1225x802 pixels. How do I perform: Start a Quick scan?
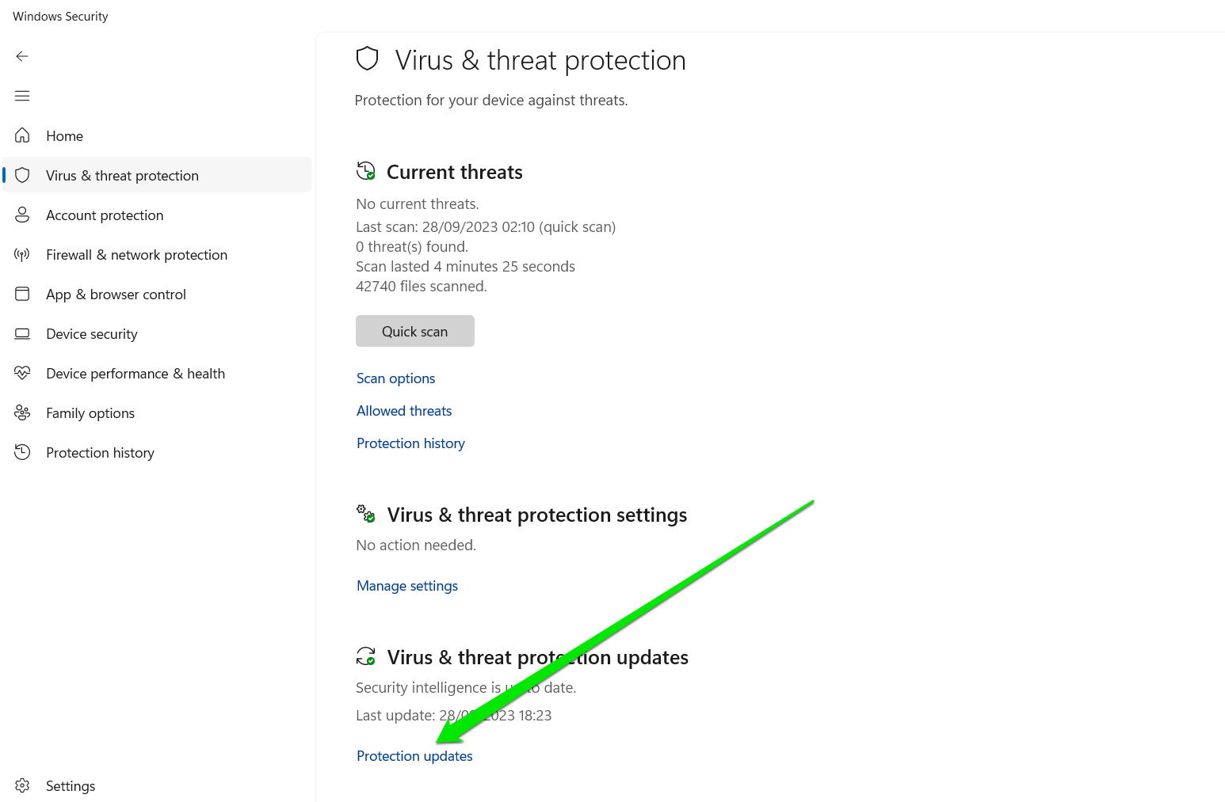pyautogui.click(x=414, y=331)
